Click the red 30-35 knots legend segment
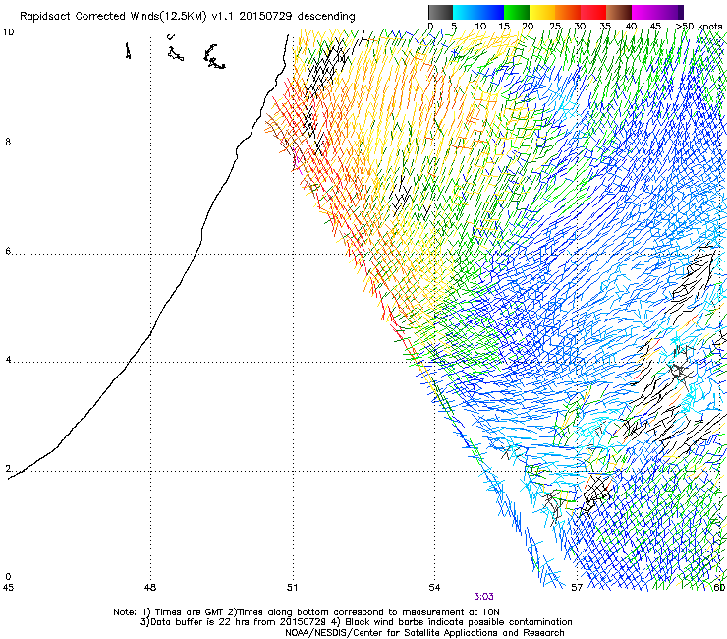Viewport: 727px width, 639px height. click(x=593, y=12)
